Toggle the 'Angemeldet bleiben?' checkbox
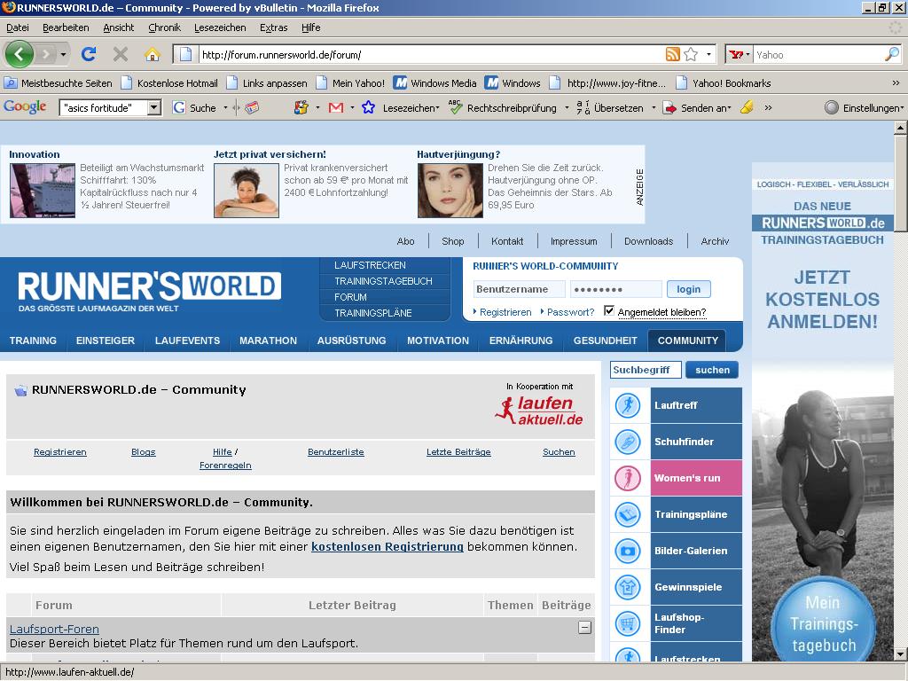This screenshot has width=908, height=681. point(608,311)
